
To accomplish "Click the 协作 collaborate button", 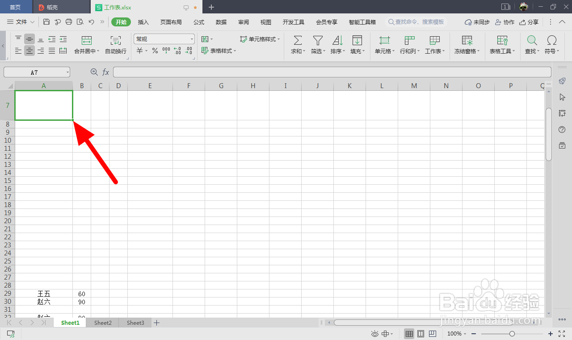I will coord(505,22).
